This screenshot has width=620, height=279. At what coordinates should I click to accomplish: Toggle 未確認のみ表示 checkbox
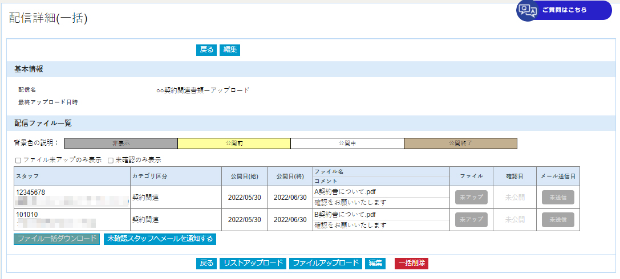pyautogui.click(x=110, y=161)
